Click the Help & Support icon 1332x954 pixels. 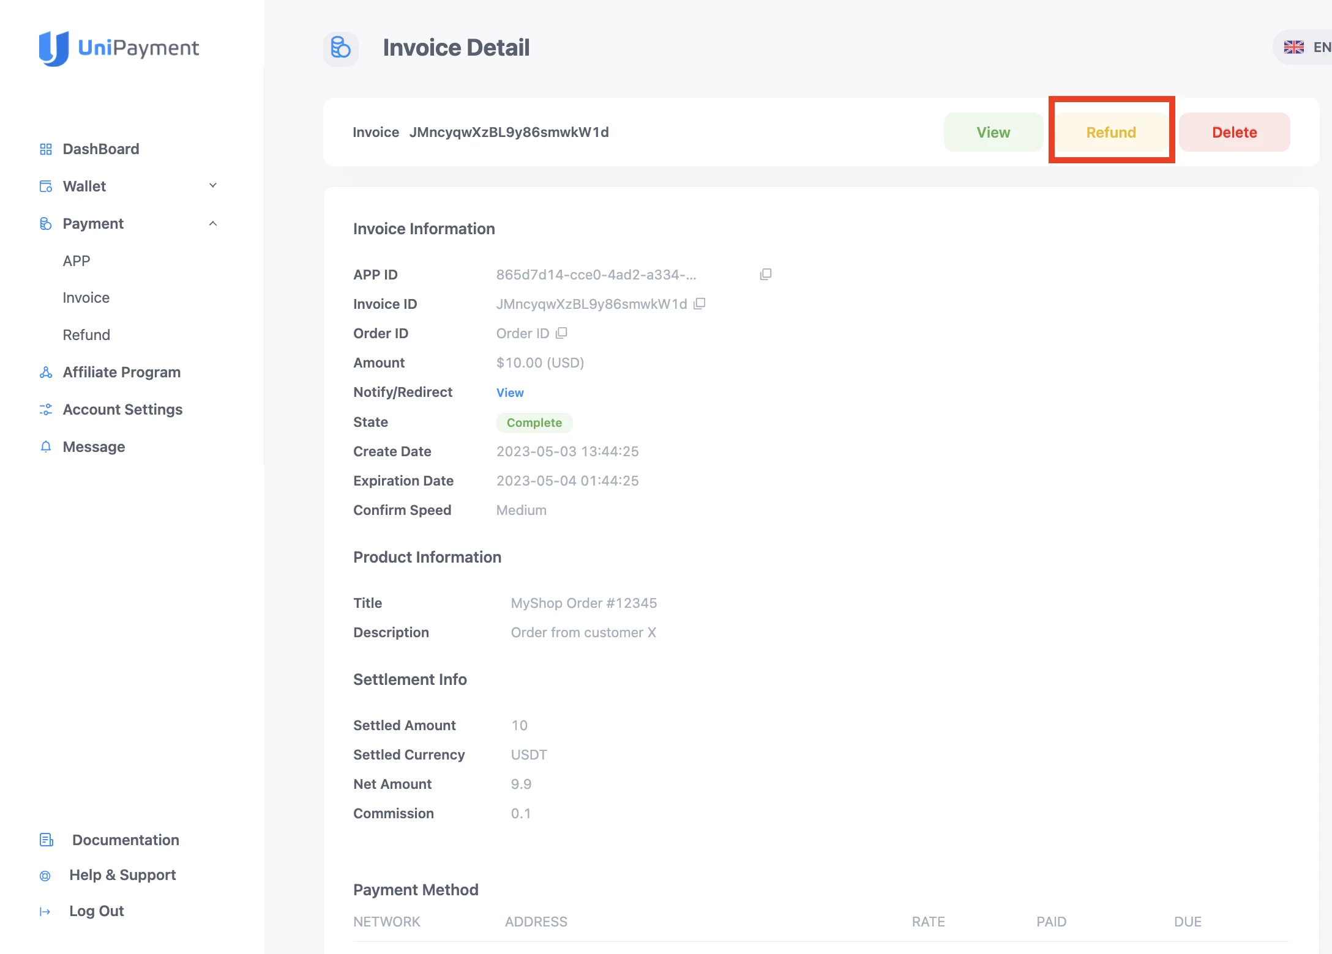46,876
